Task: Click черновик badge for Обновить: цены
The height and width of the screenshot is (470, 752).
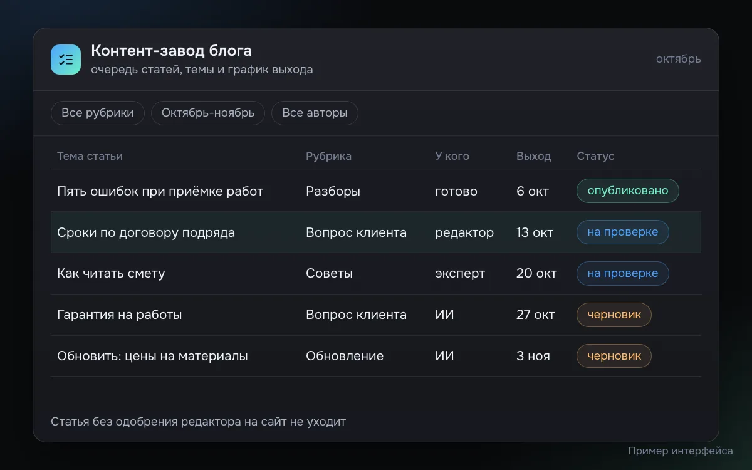Action: pos(614,356)
